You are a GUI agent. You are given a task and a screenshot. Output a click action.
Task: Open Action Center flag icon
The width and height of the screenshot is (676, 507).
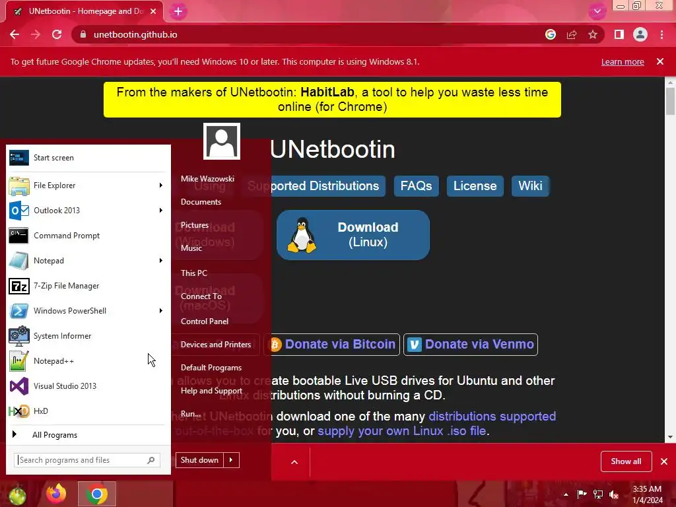[x=582, y=494]
